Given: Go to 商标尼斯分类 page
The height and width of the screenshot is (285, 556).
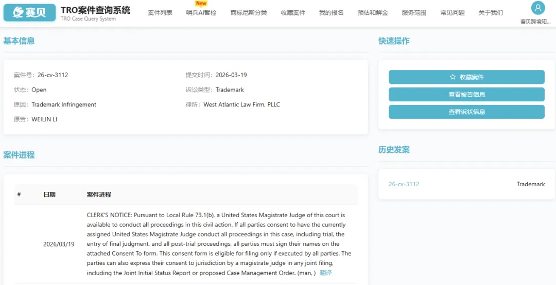Looking at the screenshot, I should (x=249, y=13).
